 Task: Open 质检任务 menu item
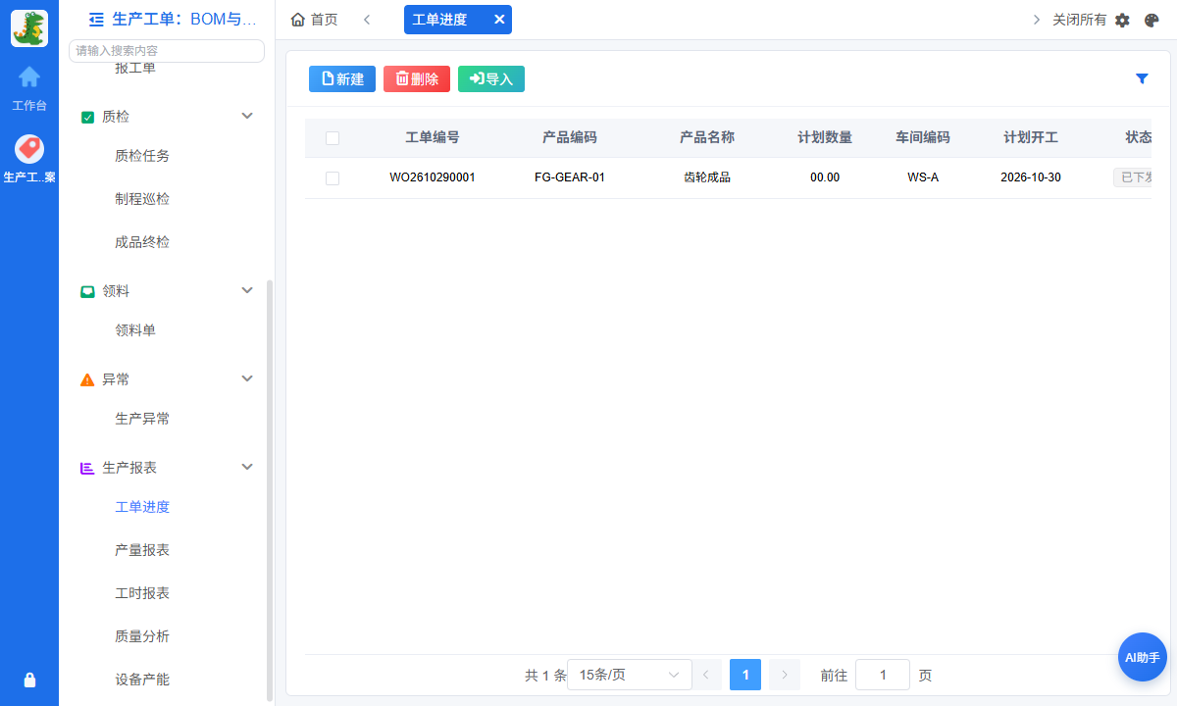coord(142,156)
